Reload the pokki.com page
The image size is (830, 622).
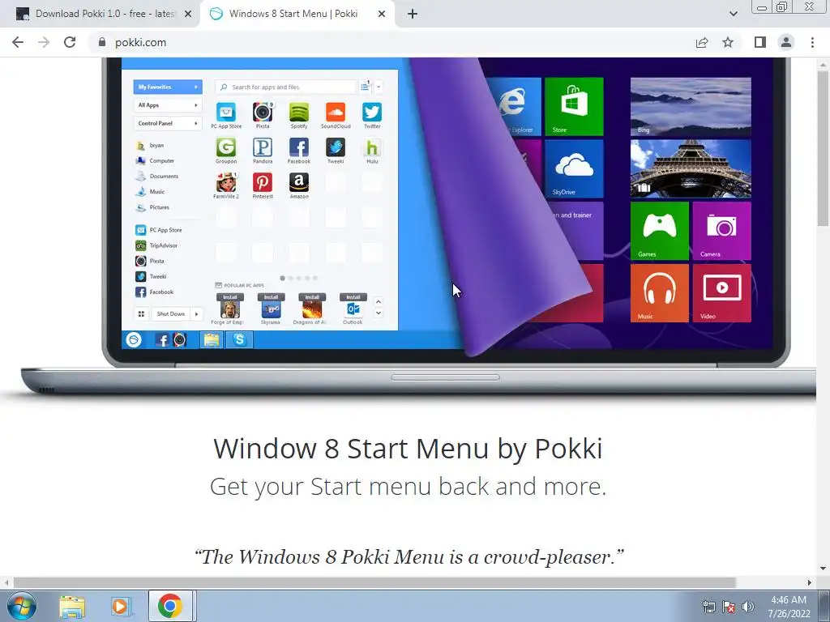coord(70,42)
